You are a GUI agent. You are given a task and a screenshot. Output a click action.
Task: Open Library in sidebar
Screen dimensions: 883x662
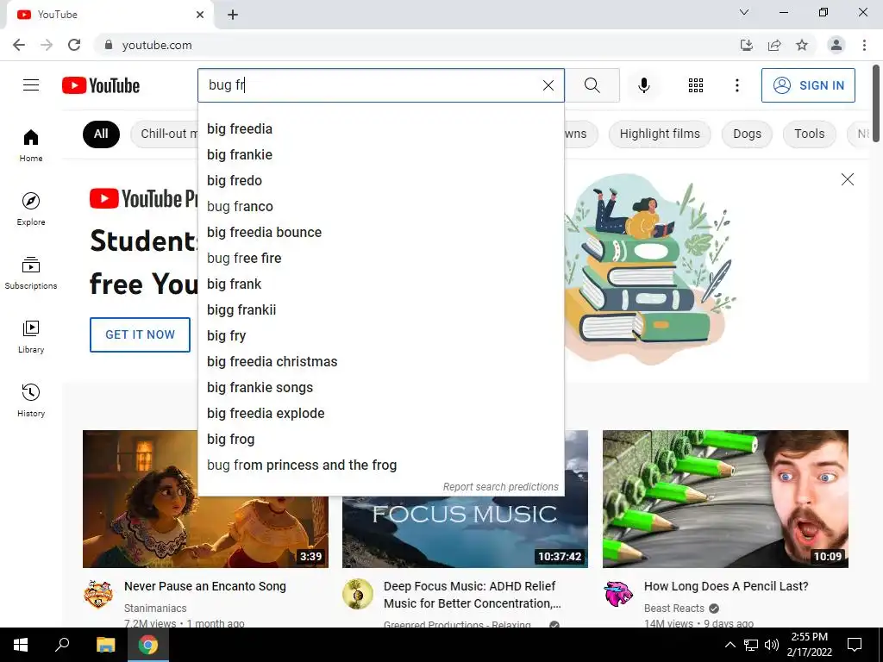pos(31,337)
